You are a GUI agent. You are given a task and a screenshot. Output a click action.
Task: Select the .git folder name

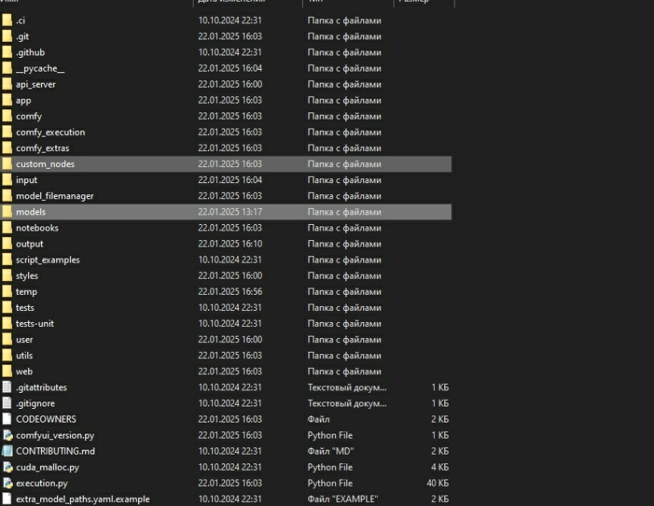22,37
